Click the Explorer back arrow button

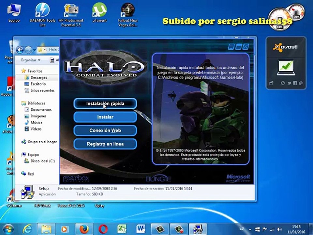click(x=20, y=50)
